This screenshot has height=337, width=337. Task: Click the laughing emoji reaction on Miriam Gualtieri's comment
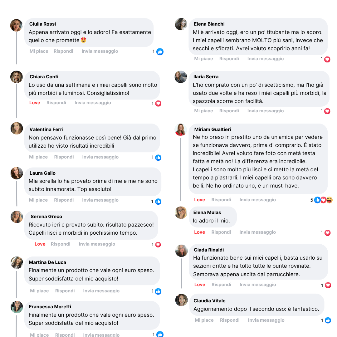[x=330, y=200]
